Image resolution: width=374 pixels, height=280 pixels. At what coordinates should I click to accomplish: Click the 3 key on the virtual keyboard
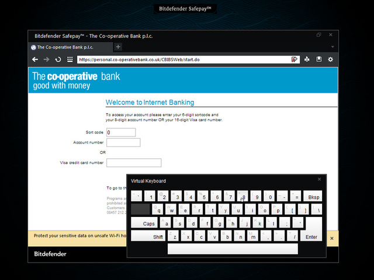click(176, 196)
